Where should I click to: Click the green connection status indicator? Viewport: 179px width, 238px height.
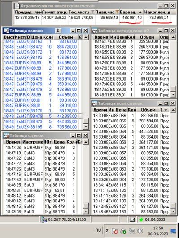click(x=141, y=220)
